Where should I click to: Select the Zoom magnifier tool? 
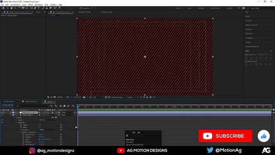(15, 8)
